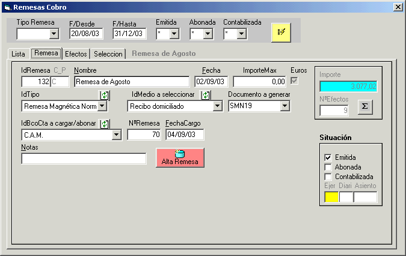Enable the Abonada checkbox

click(328, 167)
